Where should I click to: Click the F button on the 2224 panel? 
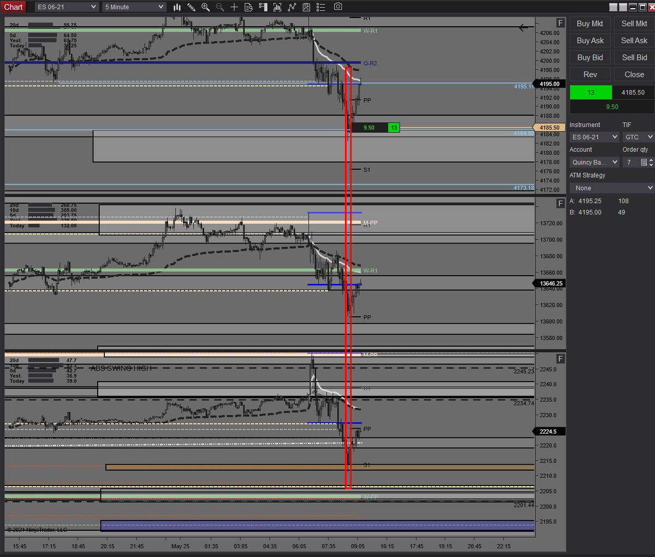(560, 359)
